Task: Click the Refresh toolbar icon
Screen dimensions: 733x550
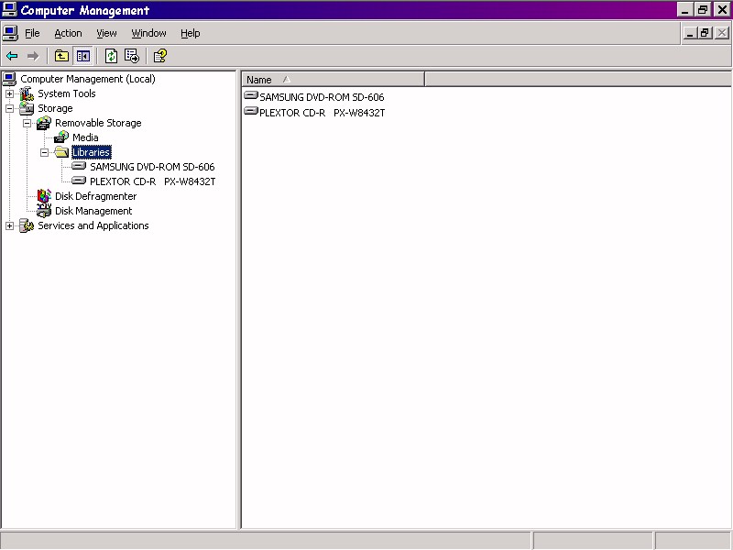Action: (111, 56)
